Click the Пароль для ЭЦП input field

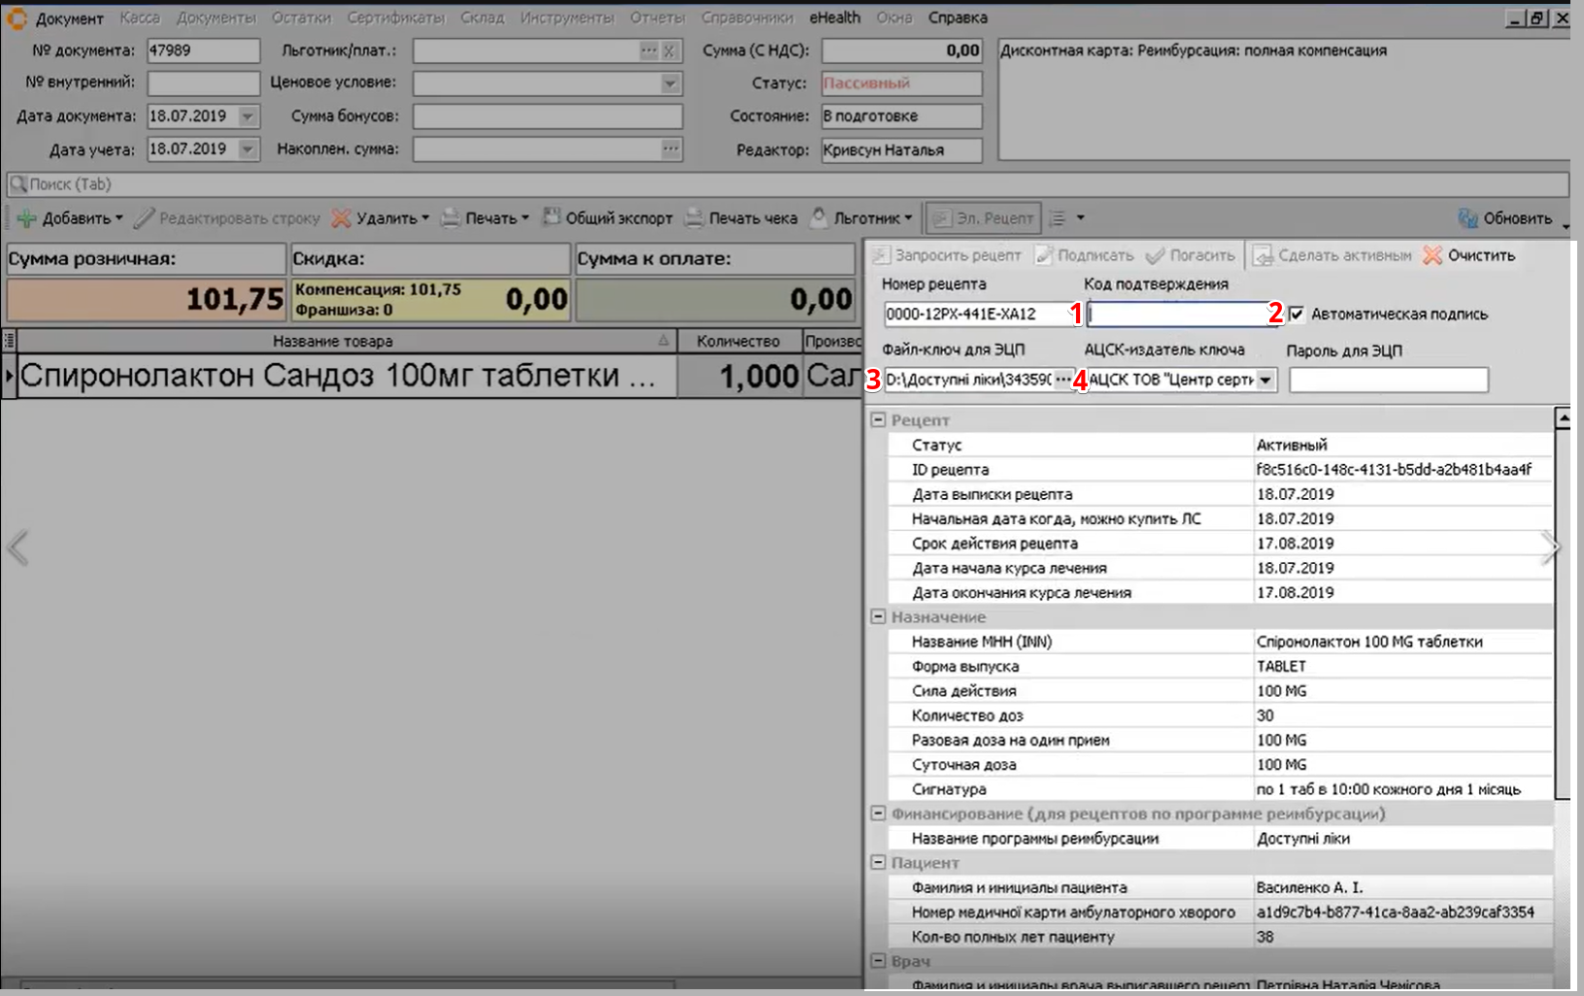(x=1388, y=380)
